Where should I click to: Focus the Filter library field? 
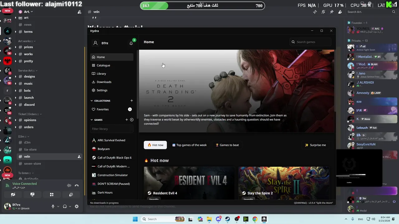(112, 129)
